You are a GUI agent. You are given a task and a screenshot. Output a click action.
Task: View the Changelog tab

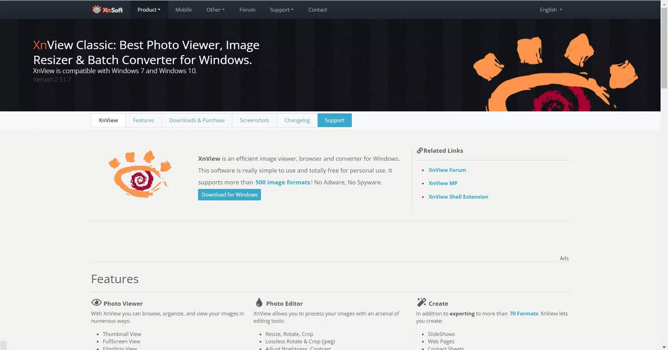tap(297, 121)
